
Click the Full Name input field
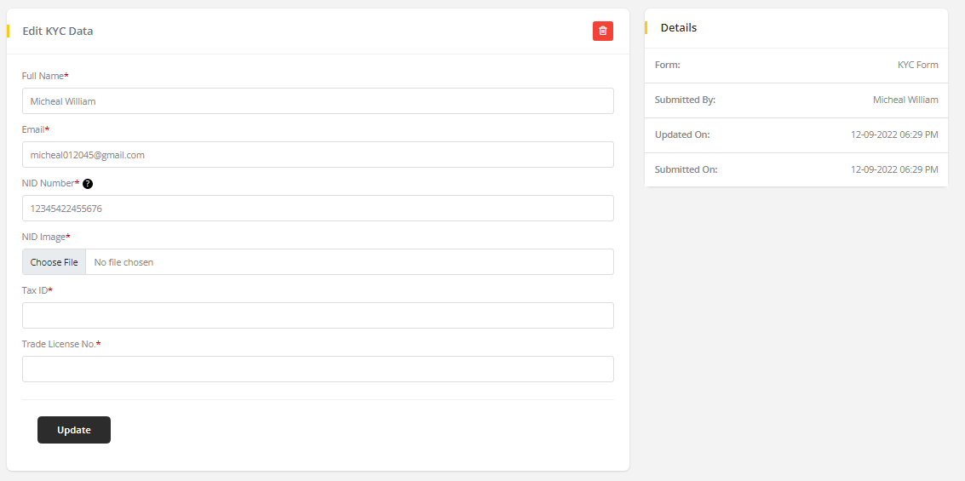(318, 101)
